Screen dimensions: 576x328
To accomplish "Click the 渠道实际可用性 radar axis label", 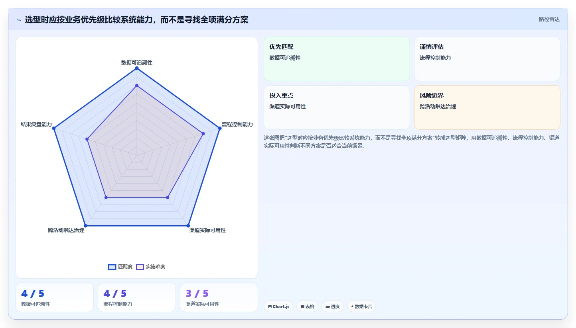I will (x=207, y=230).
